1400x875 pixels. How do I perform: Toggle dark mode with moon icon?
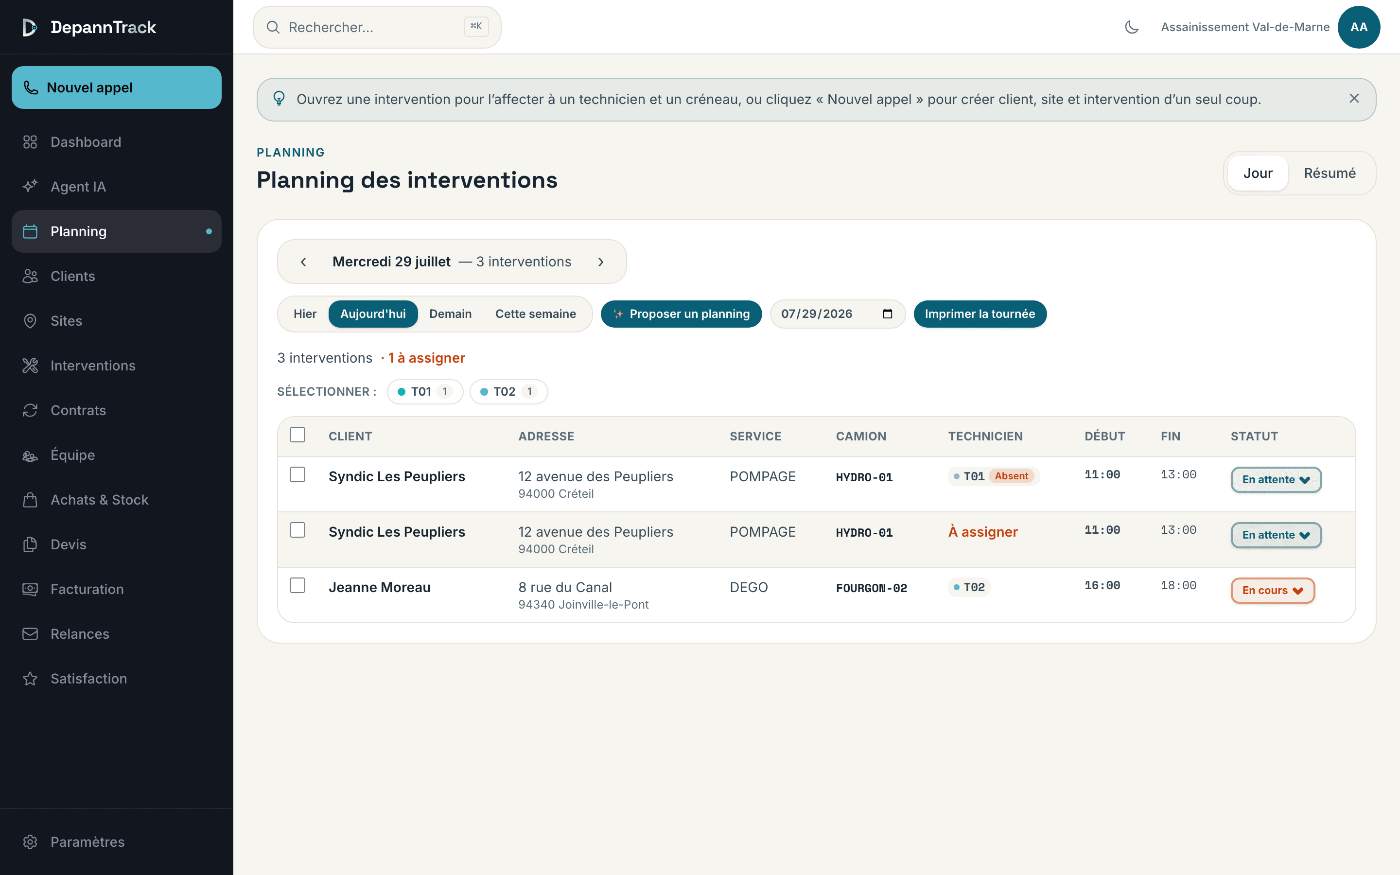(1132, 27)
